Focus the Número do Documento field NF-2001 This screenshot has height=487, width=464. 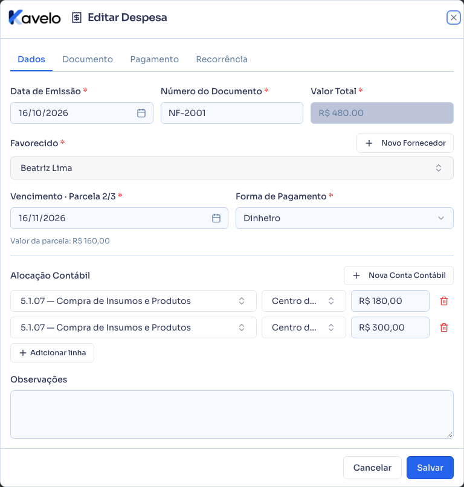[x=231, y=113]
